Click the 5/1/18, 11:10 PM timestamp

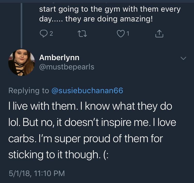[37, 173]
